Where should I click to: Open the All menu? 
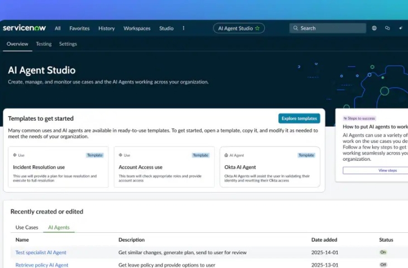tap(58, 28)
